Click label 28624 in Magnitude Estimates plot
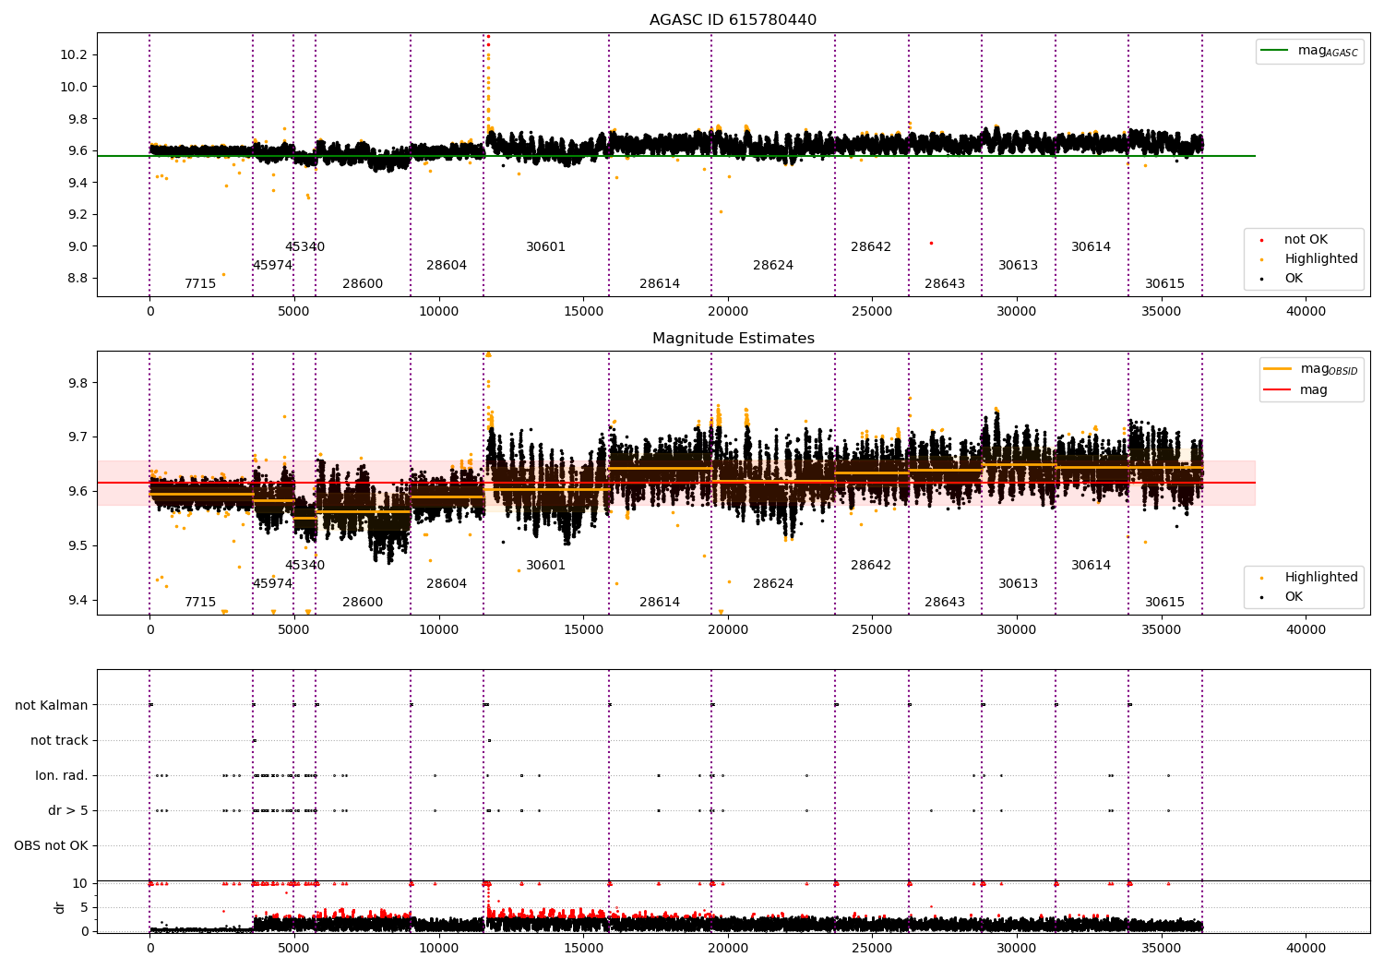1384x969 pixels. point(773,584)
